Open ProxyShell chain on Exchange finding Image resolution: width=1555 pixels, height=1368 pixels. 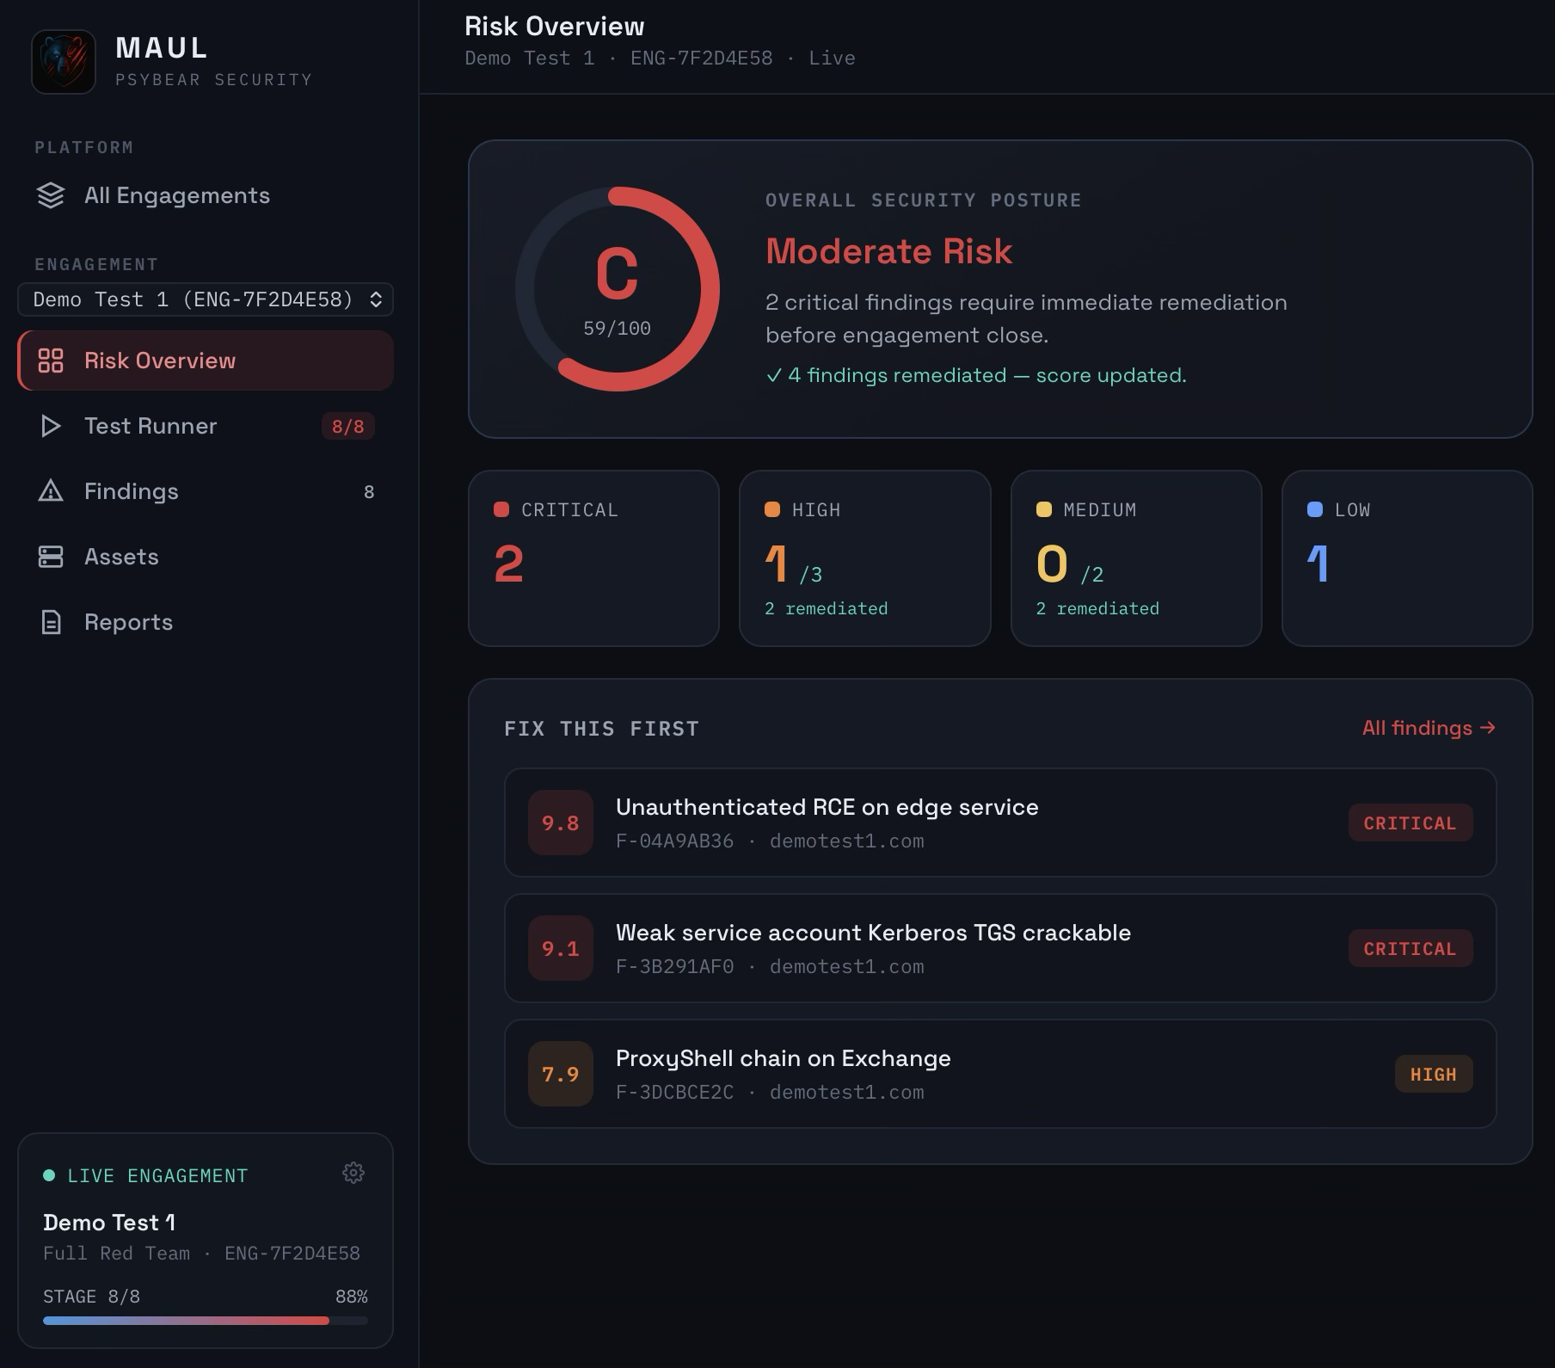pyautogui.click(x=1000, y=1074)
